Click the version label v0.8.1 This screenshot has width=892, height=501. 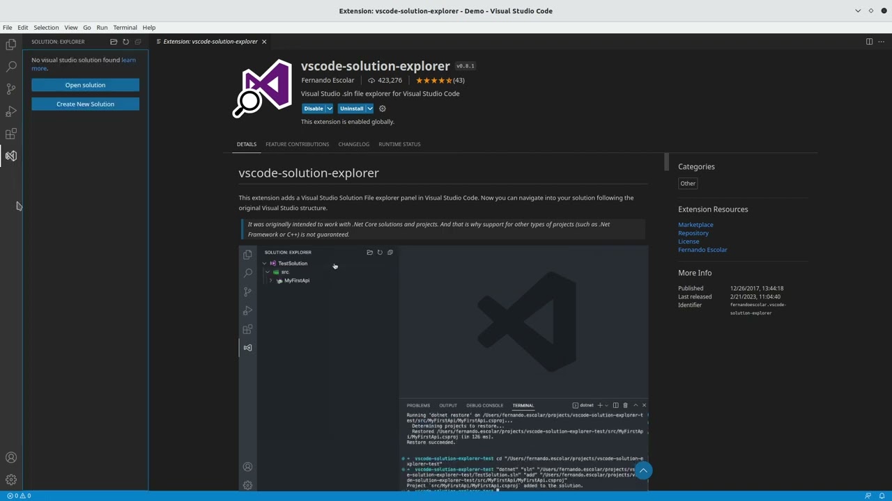click(x=465, y=66)
